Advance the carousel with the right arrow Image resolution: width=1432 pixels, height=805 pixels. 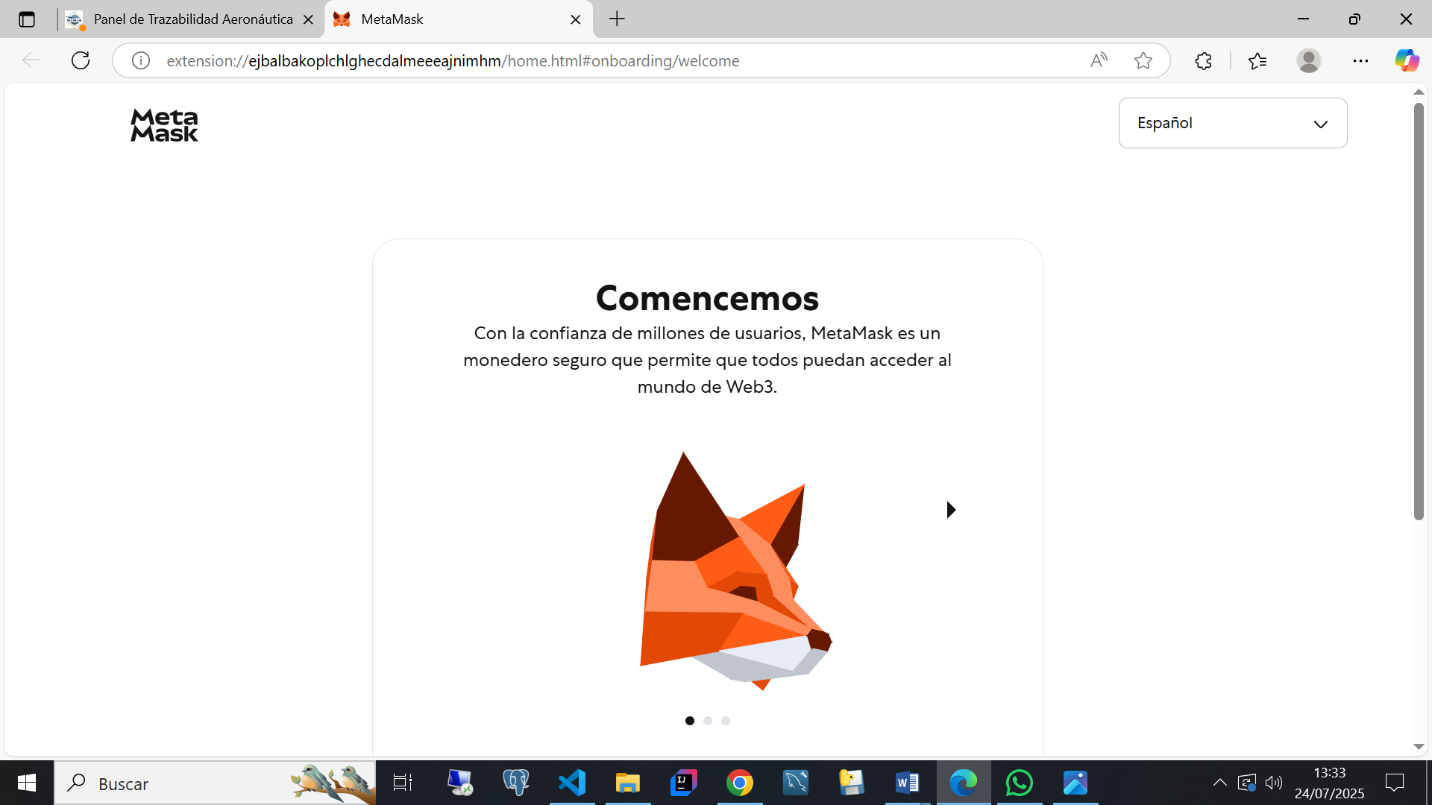click(951, 510)
